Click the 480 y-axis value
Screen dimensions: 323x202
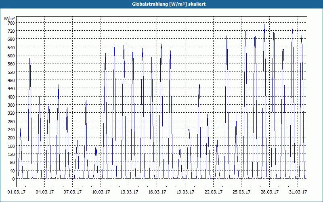11,80
